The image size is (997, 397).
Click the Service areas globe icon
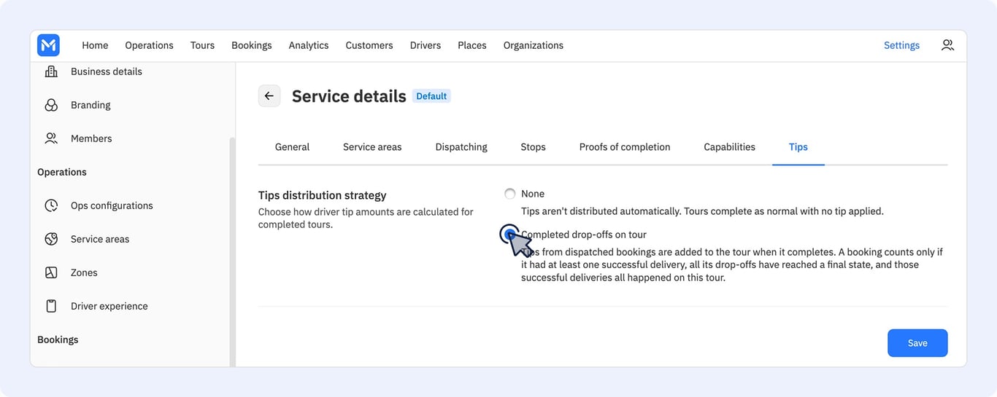[x=51, y=239]
